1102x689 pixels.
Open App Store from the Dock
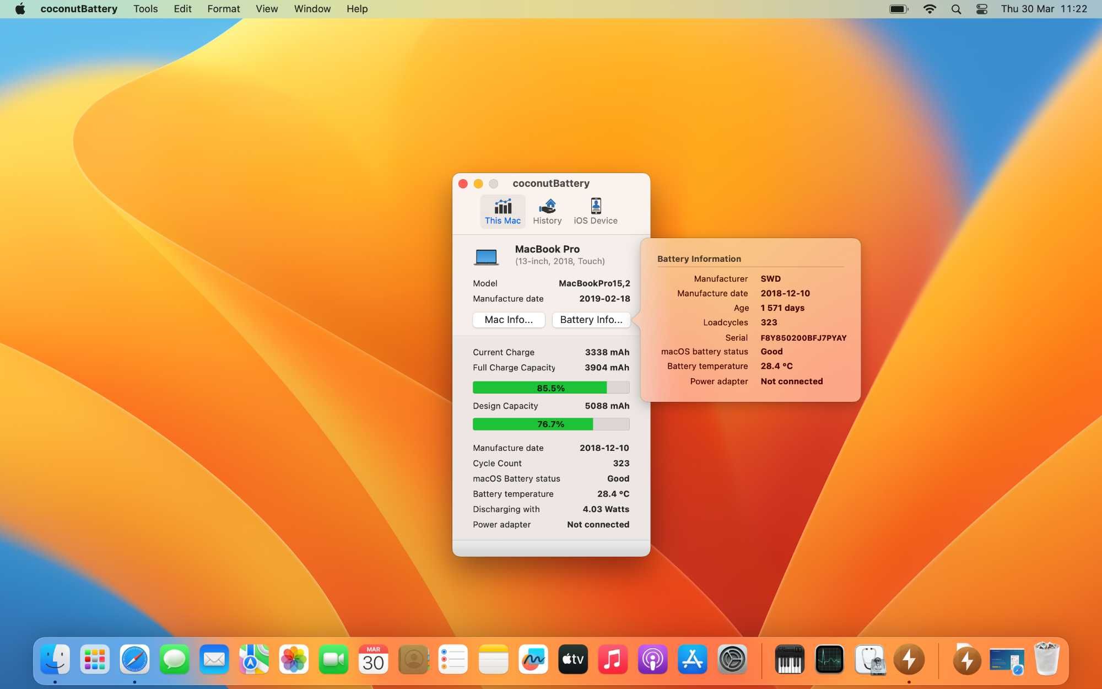coord(693,659)
